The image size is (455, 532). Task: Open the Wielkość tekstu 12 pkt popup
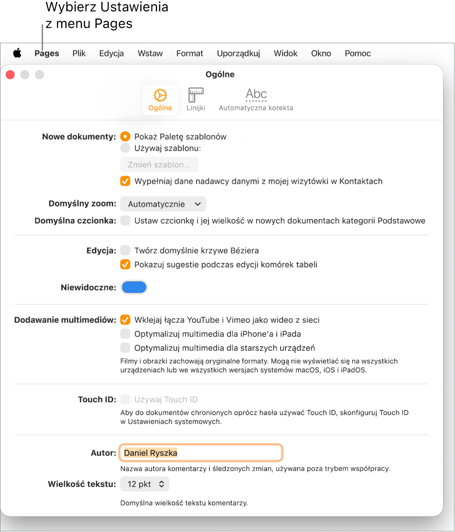(145, 484)
